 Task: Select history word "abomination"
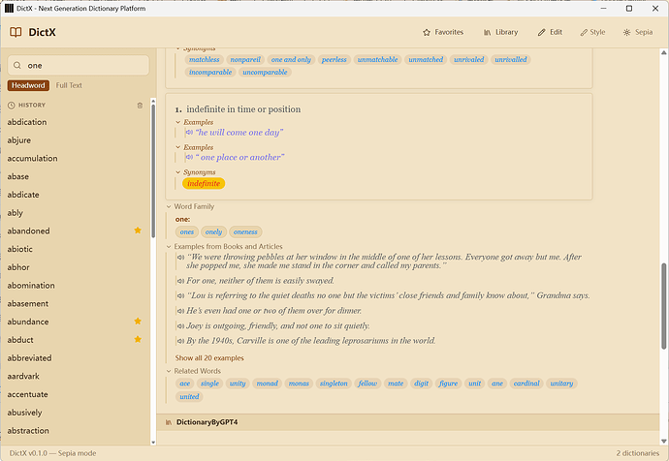click(31, 286)
